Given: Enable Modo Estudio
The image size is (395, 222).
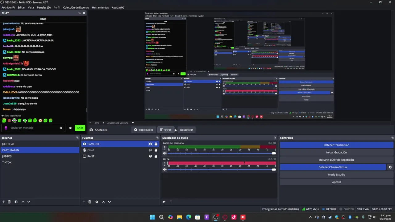Looking at the screenshot, I should [x=336, y=175].
